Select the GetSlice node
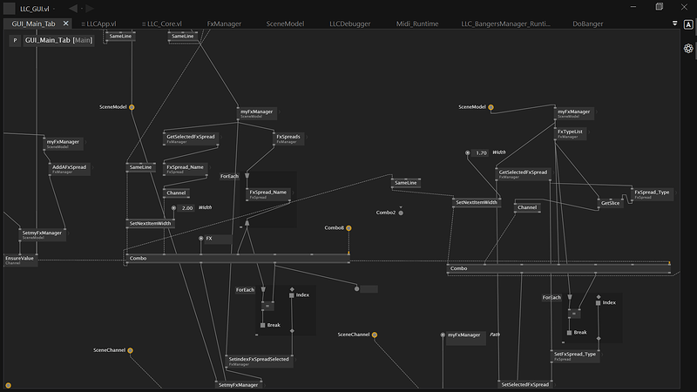 (x=611, y=202)
